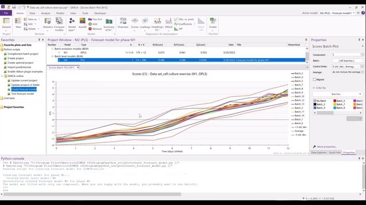Close the Scores Batch Plot tab
This screenshot has height=205, width=366.
click(78, 67)
